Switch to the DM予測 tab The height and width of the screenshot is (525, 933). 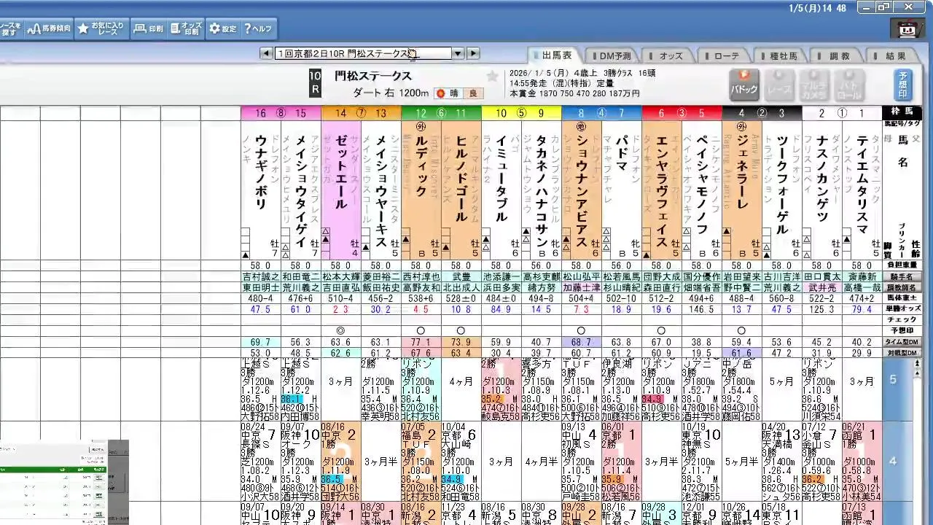point(613,55)
